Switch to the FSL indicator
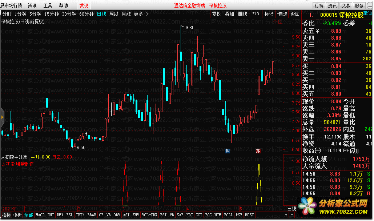 [x=70, y=215]
